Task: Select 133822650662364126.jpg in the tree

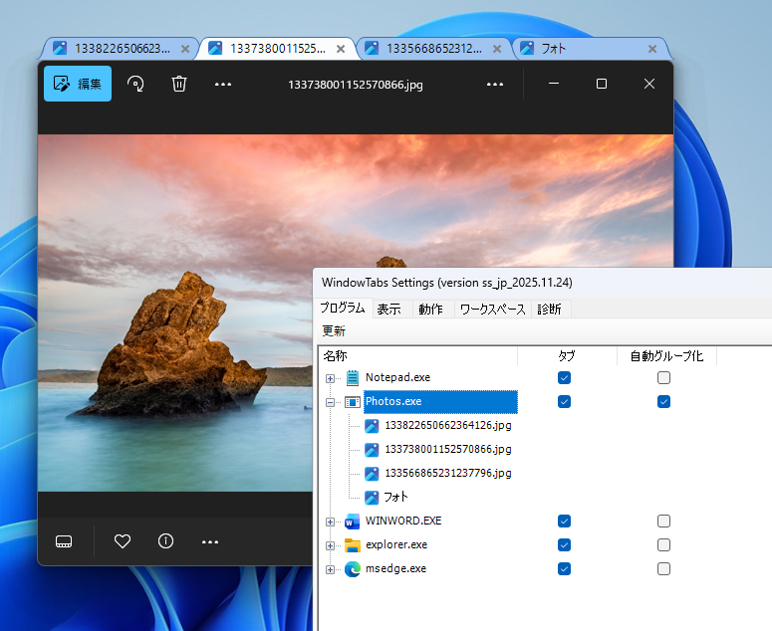Action: point(448,425)
